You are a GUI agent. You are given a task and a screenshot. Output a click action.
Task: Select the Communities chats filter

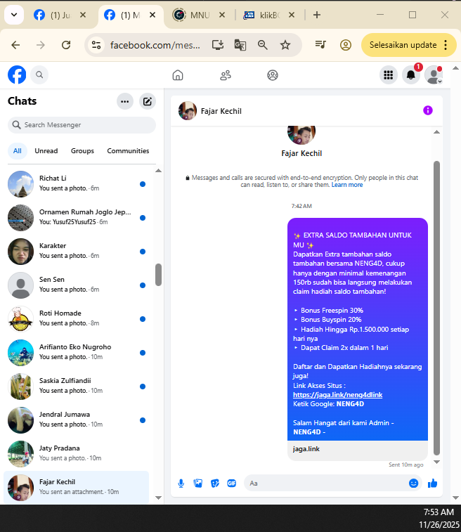pos(128,151)
